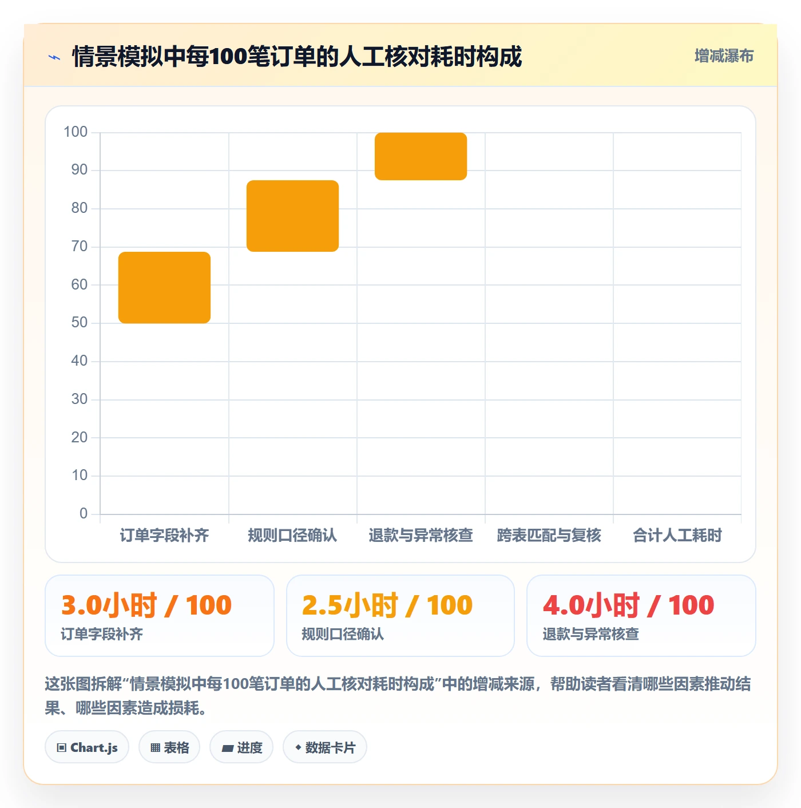Screen dimensions: 801x808
Task: Click the 表格 tag chip
Action: coord(169,747)
